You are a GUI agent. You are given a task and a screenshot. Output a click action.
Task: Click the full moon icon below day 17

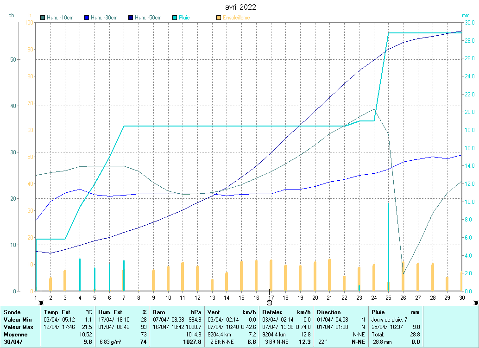pos(269,303)
